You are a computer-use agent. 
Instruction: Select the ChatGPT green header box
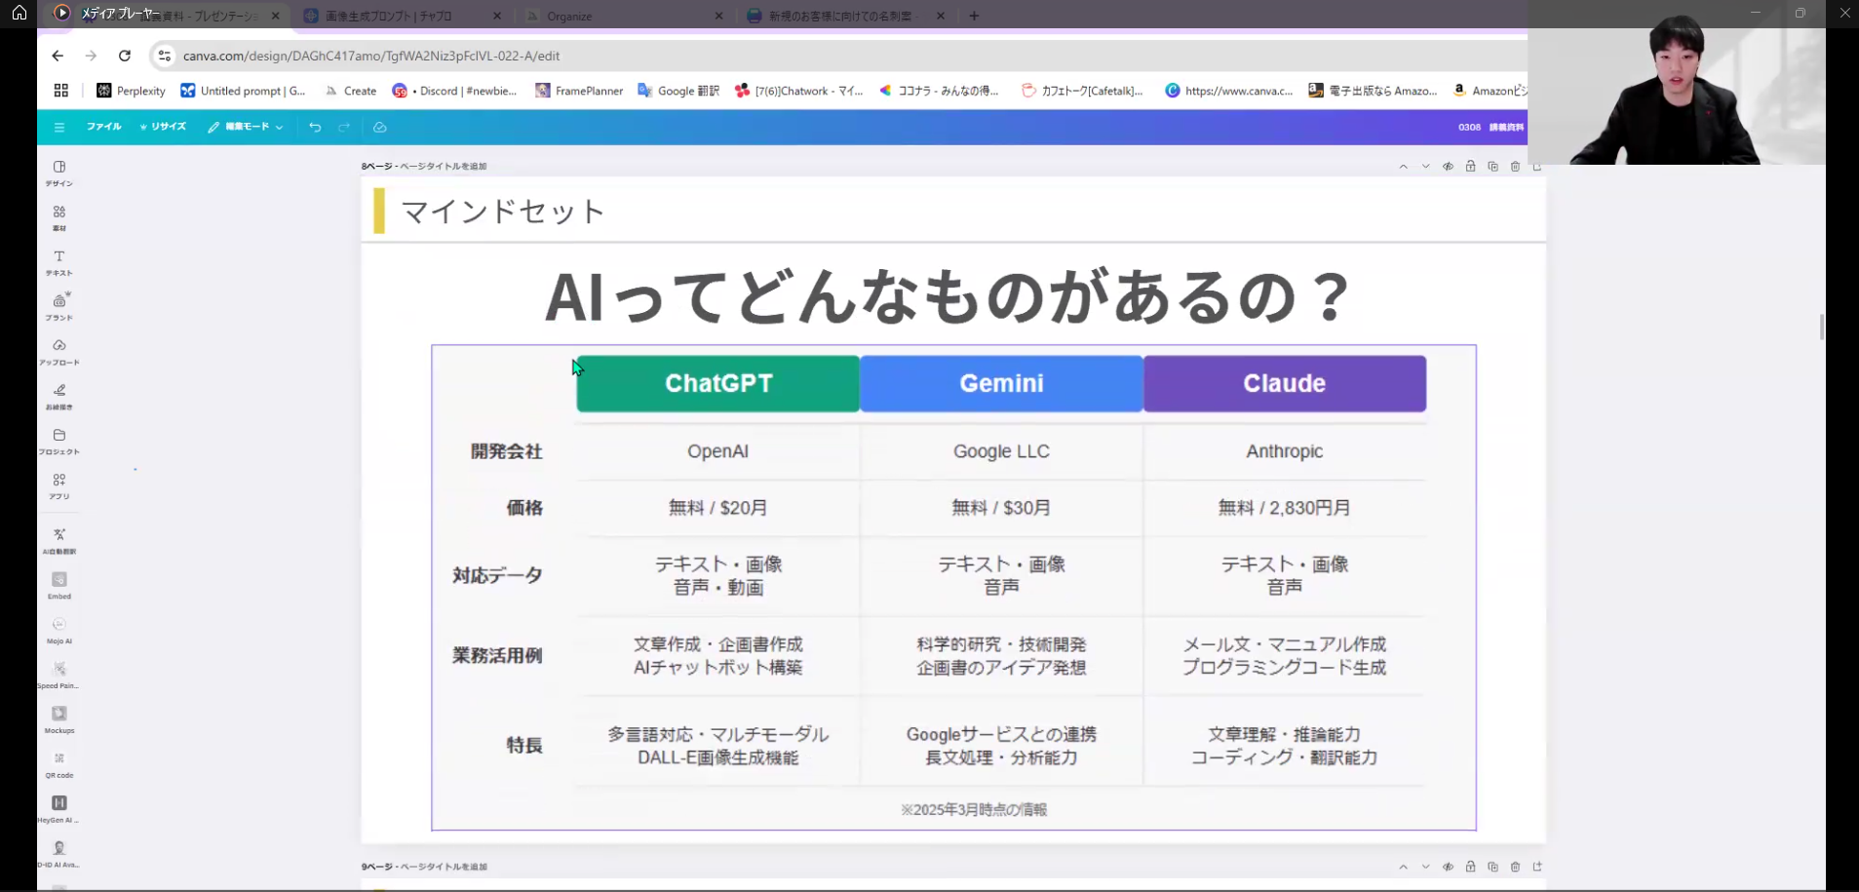pyautogui.click(x=718, y=383)
